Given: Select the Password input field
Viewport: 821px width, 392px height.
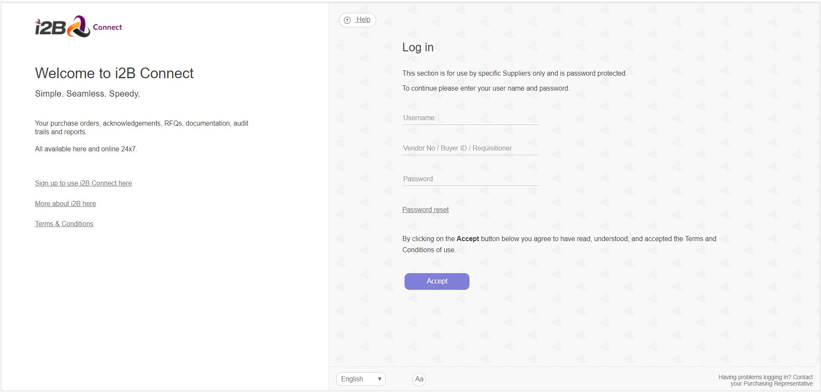Looking at the screenshot, I should click(470, 179).
